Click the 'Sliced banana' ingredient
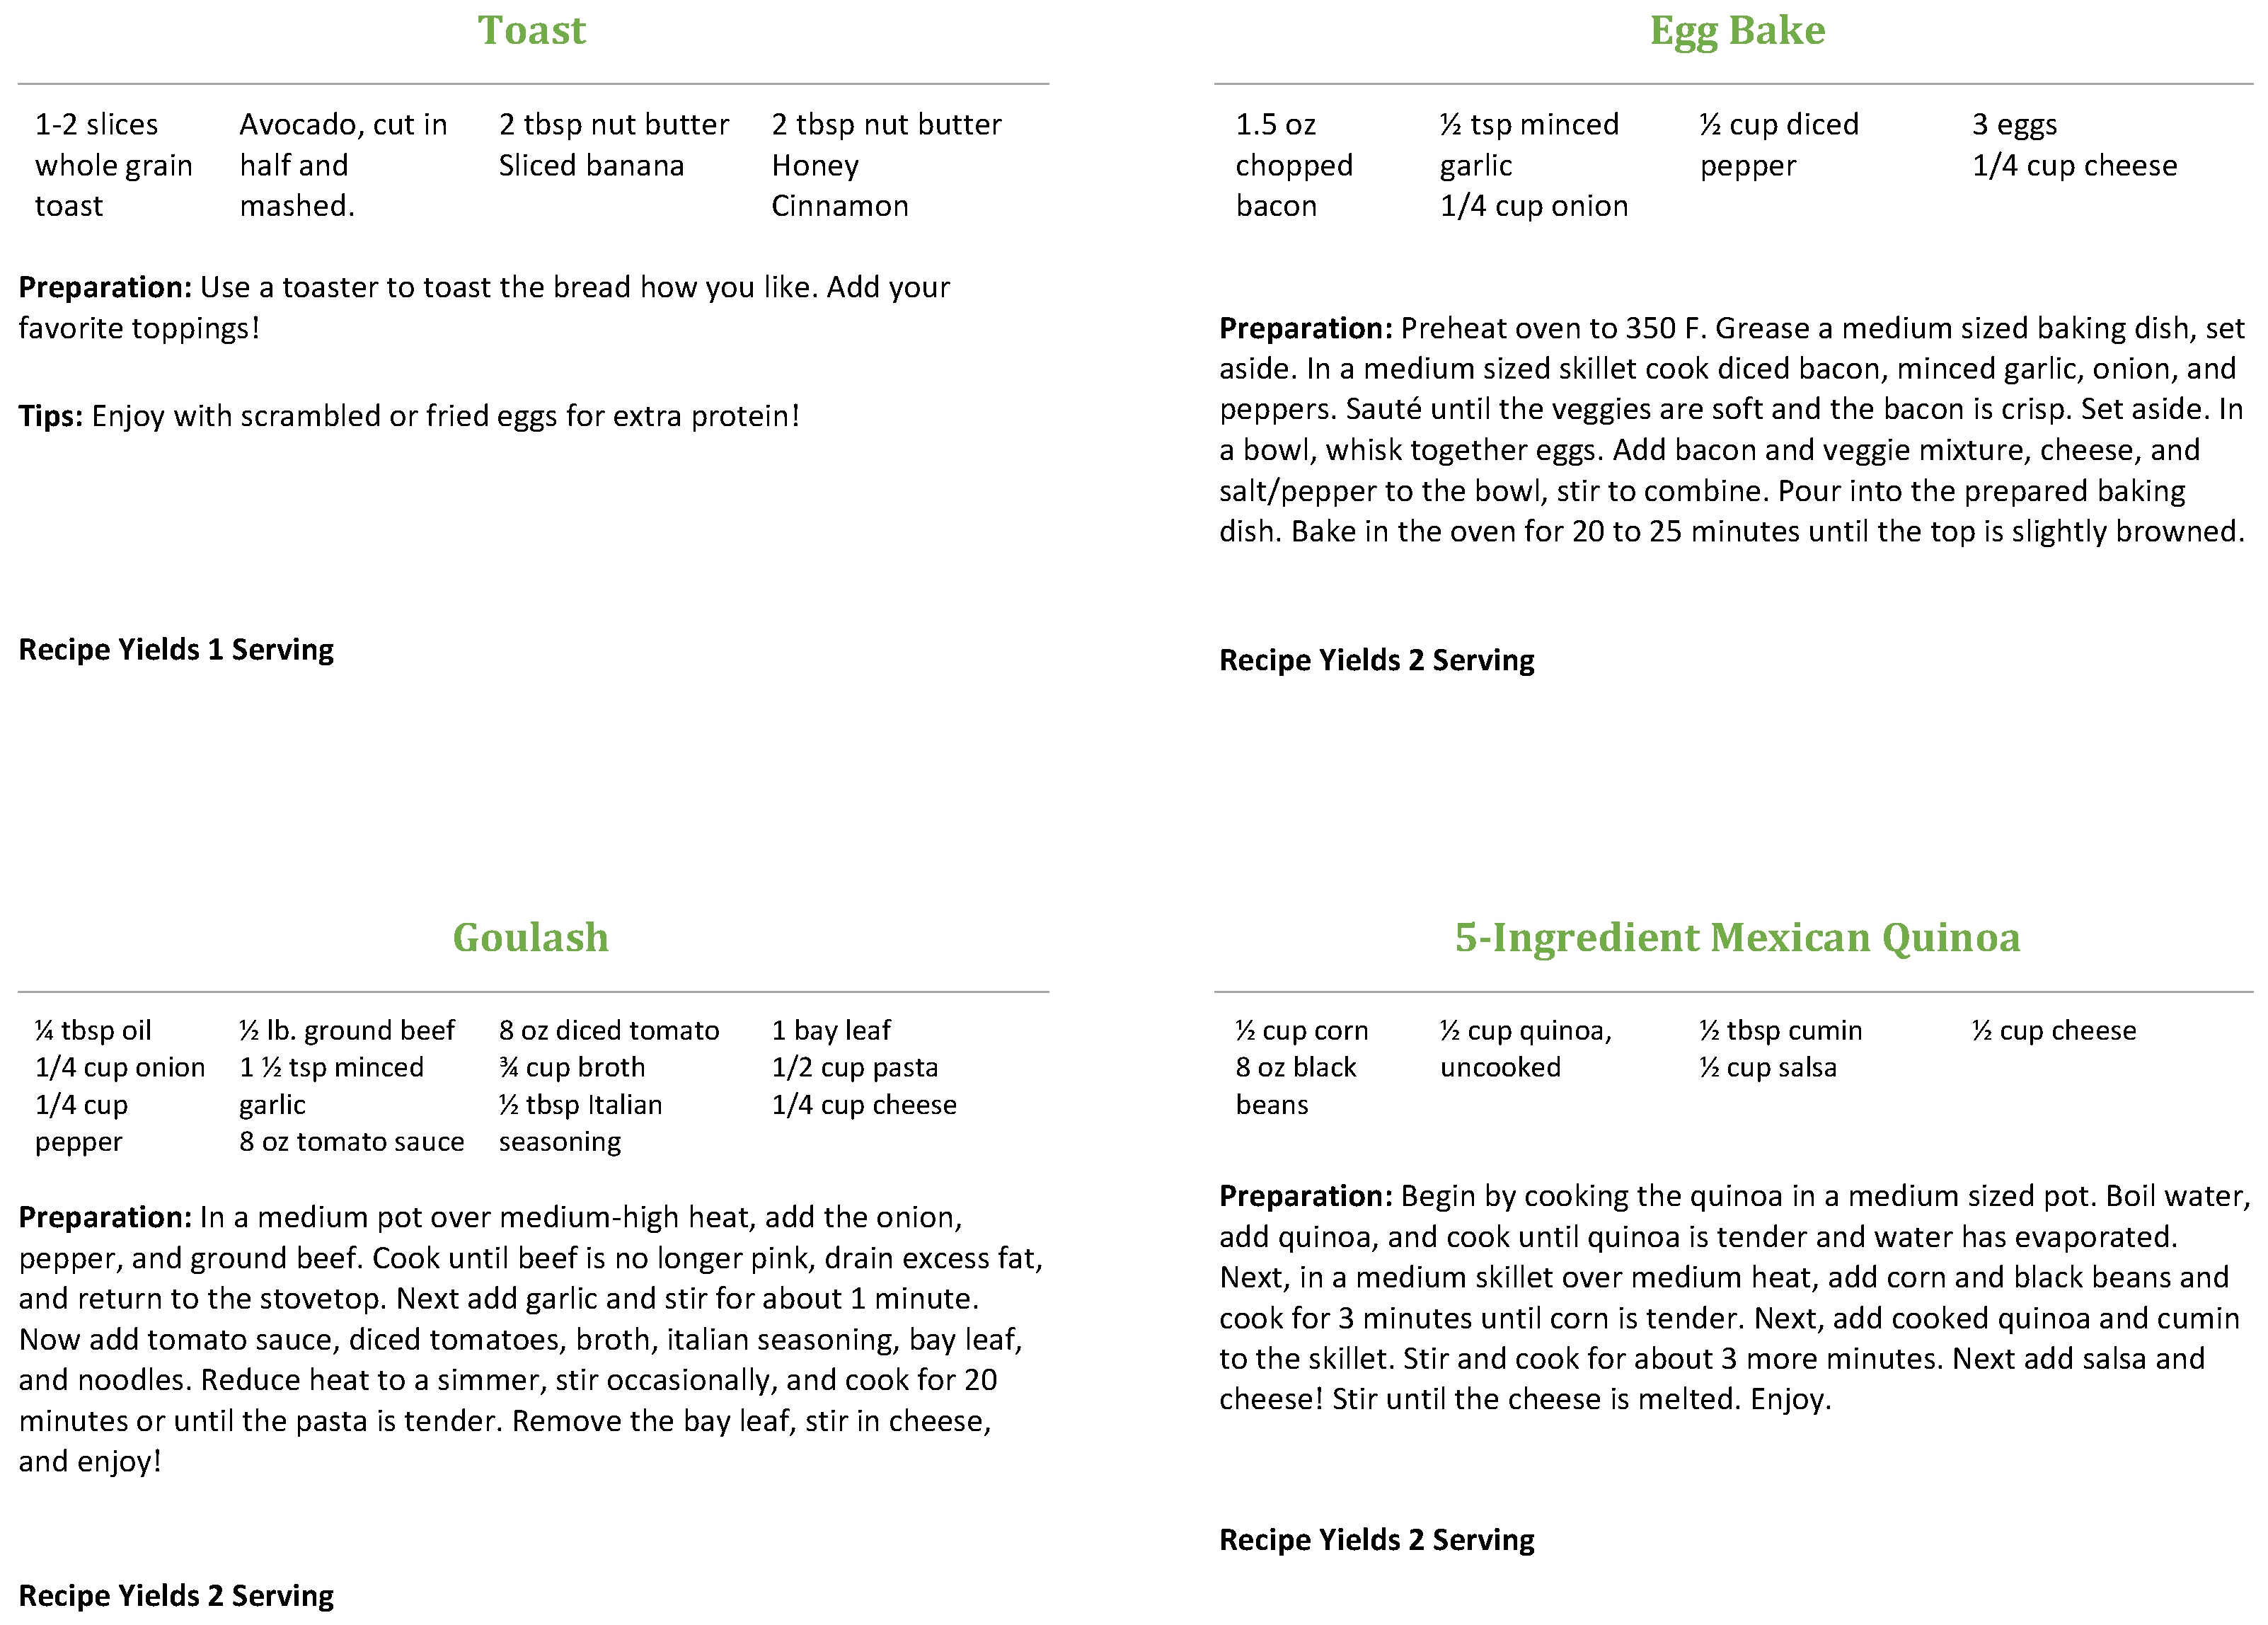Viewport: 2268px width, 1625px height. 591,166
